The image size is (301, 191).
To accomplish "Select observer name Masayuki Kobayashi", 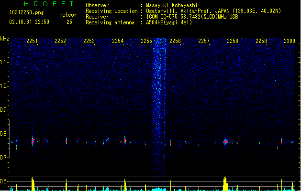I will point(172,5).
